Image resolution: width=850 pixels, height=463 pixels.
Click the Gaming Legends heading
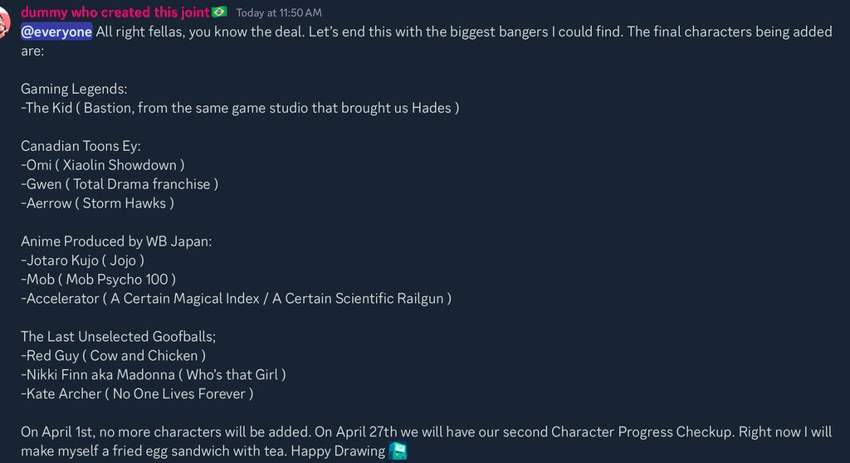pyautogui.click(x=74, y=89)
